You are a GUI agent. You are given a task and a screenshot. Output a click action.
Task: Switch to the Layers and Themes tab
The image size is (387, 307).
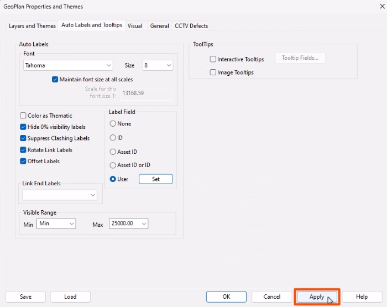(32, 25)
